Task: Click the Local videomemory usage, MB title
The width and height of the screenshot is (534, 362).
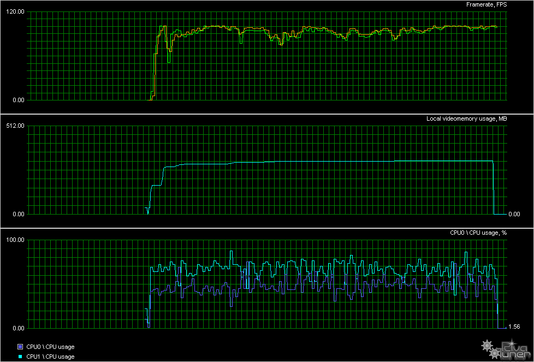Action: (x=466, y=119)
